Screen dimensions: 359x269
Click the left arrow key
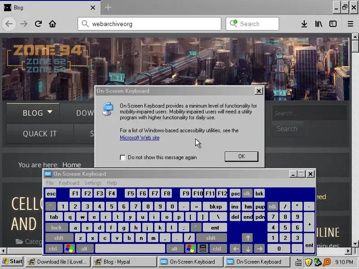pyautogui.click(x=236, y=248)
